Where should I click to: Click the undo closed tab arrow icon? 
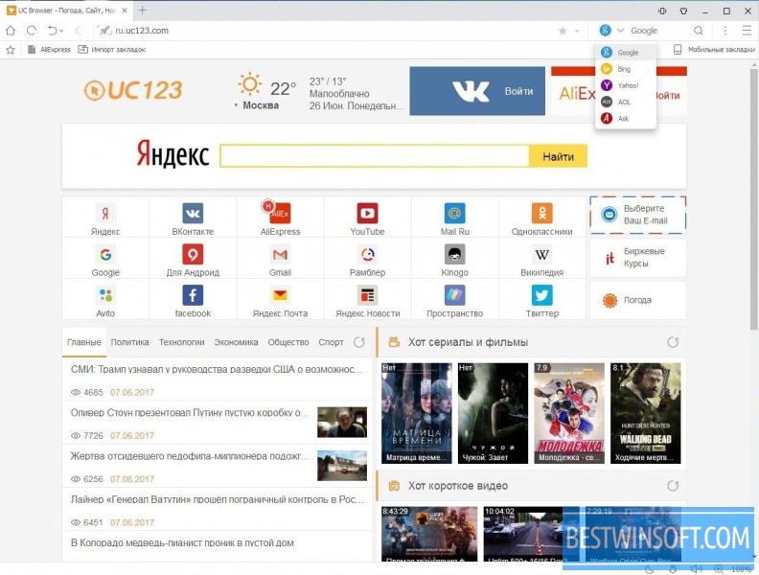53,31
